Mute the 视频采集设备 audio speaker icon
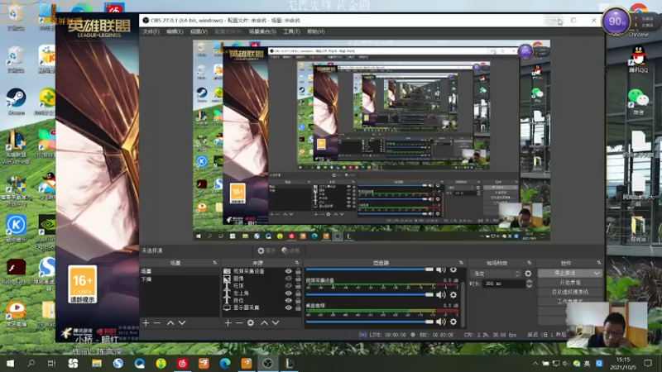Image resolution: width=662 pixels, height=372 pixels. click(x=441, y=295)
